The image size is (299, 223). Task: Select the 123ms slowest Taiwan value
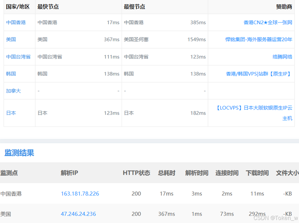click(x=198, y=57)
